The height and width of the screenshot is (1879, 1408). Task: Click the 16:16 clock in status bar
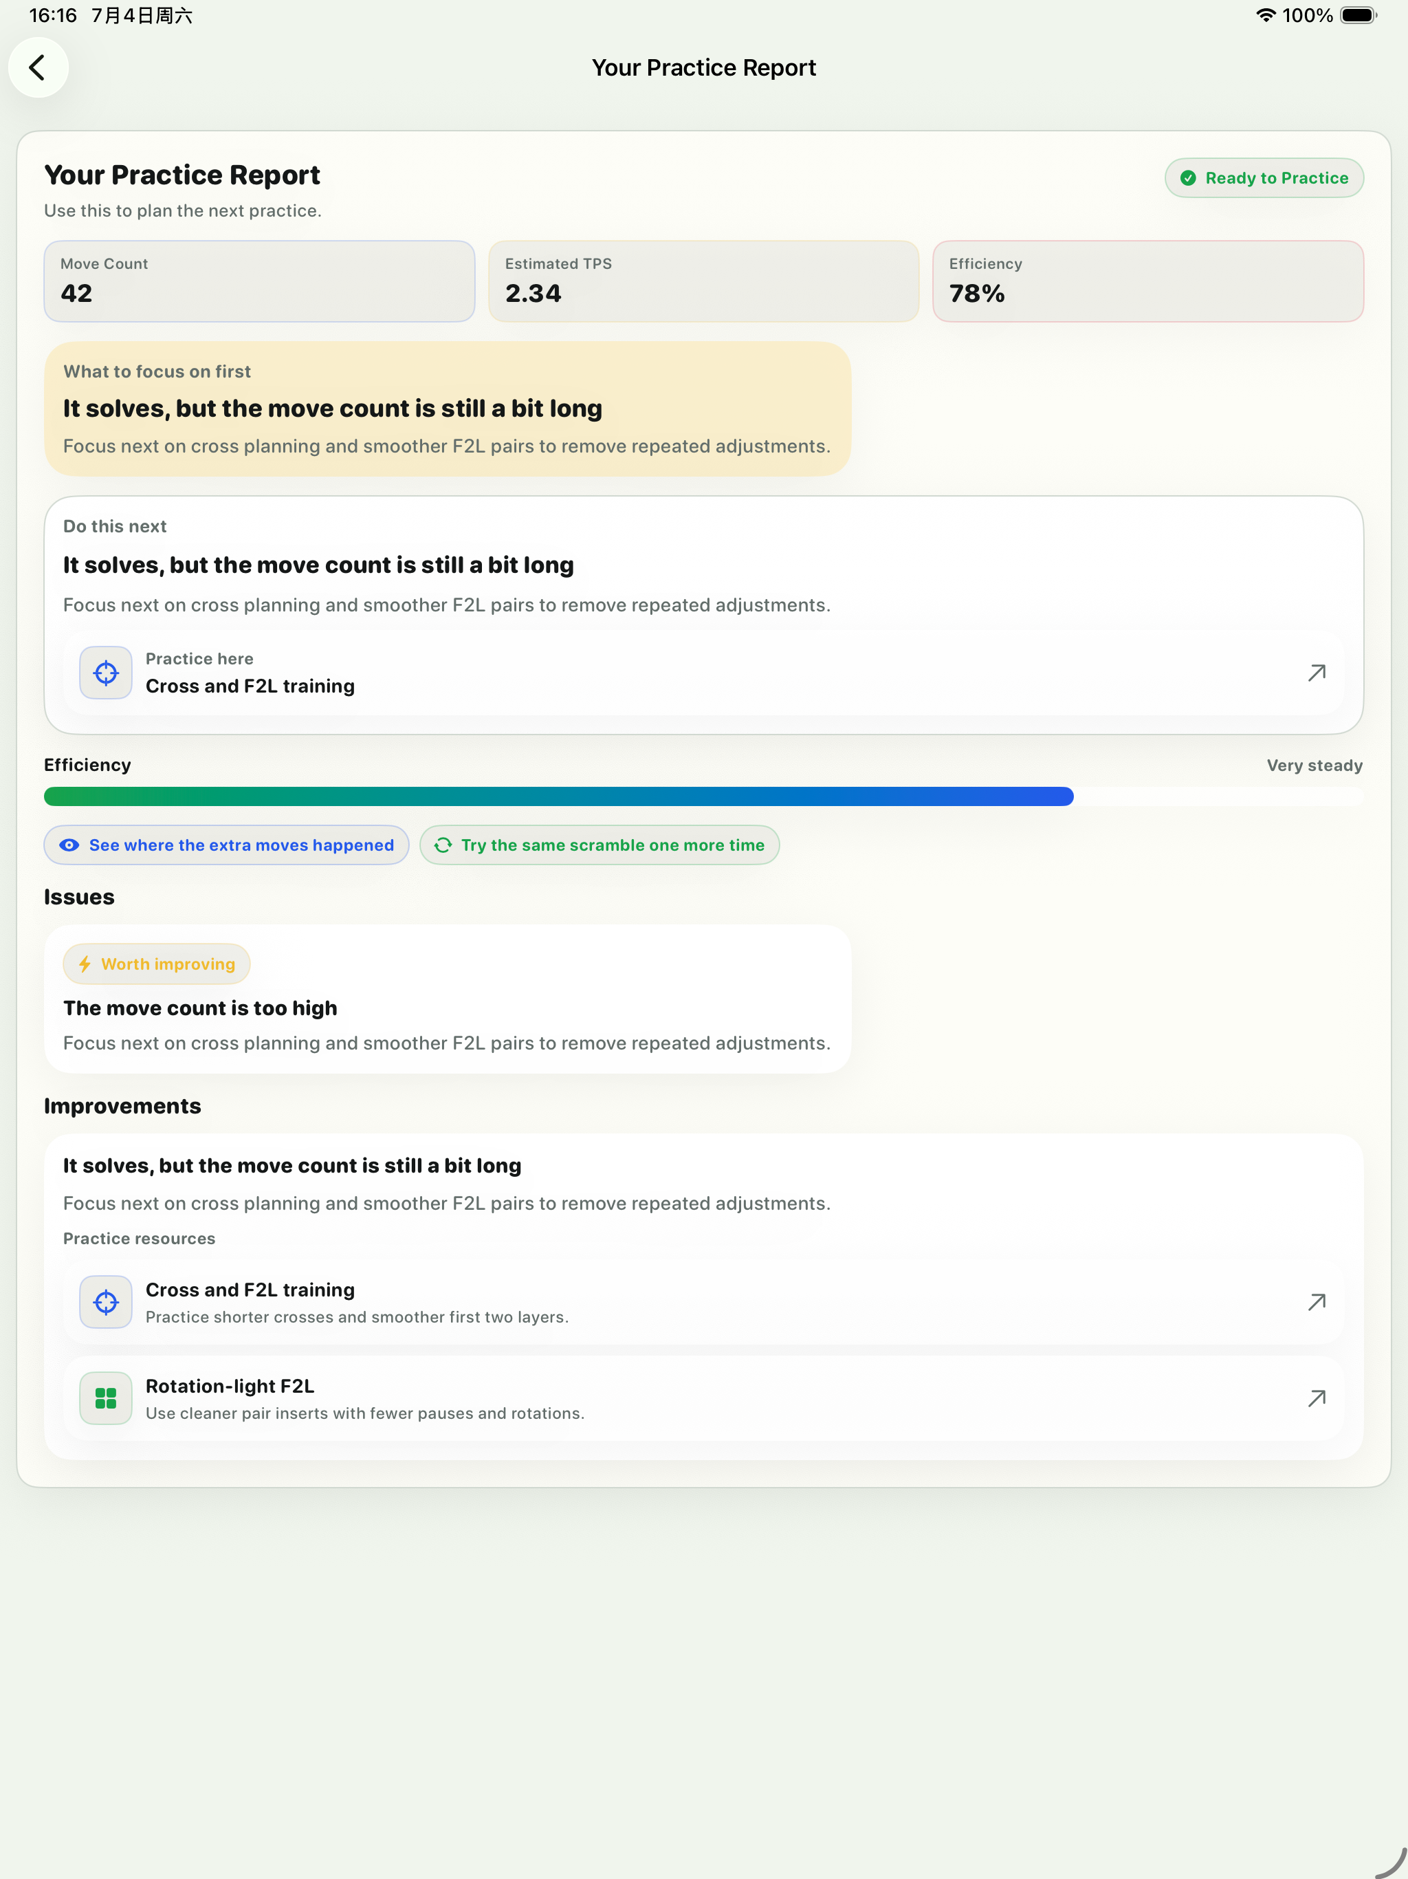pyautogui.click(x=53, y=15)
